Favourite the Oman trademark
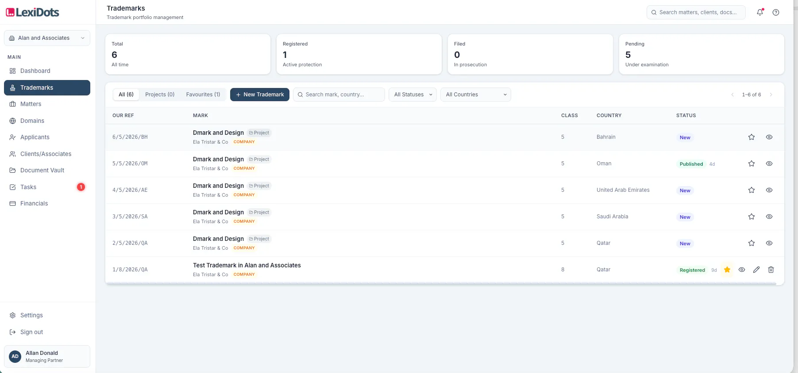The width and height of the screenshot is (798, 373). [x=752, y=164]
